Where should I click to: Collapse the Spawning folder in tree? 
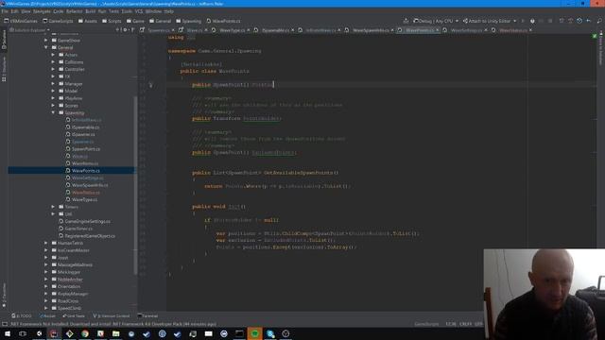(x=53, y=112)
